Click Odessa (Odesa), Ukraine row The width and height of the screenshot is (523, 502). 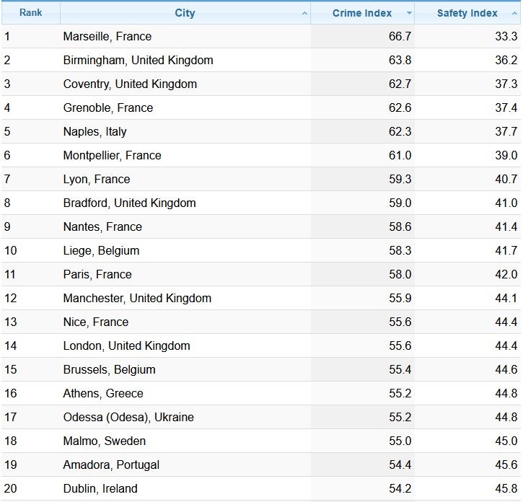128,417
